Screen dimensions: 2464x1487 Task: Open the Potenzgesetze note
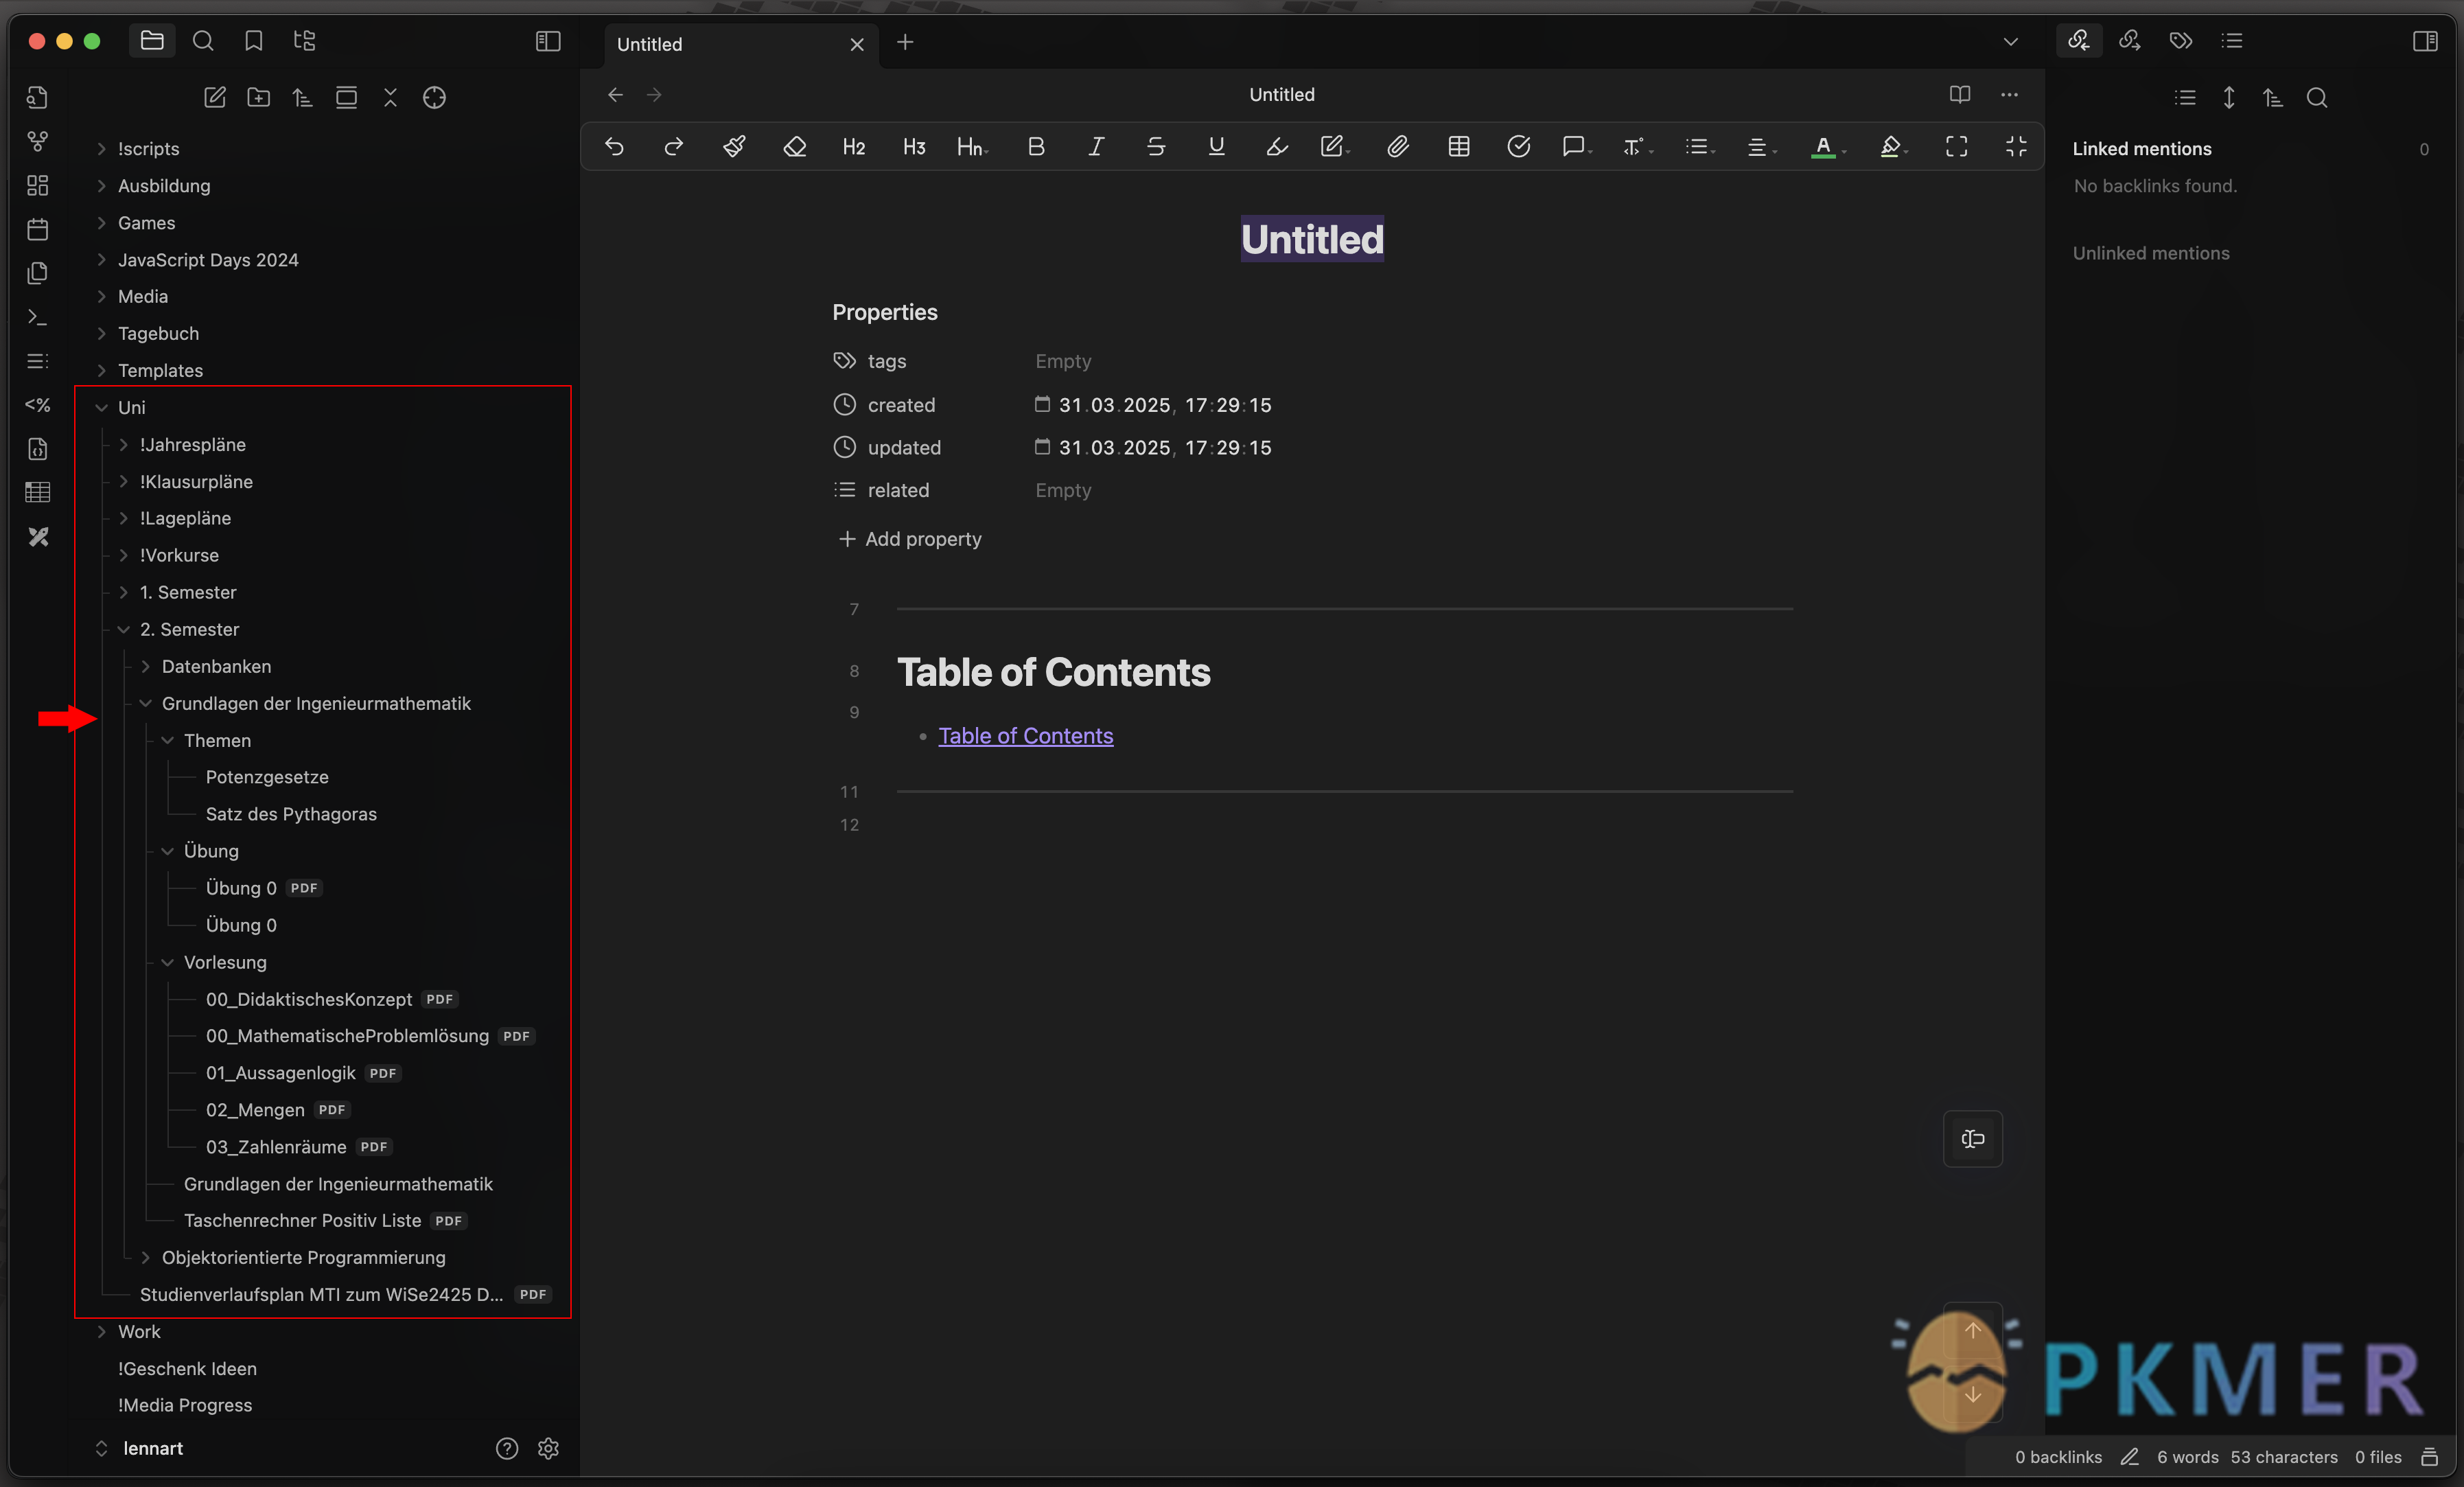pos(267,777)
